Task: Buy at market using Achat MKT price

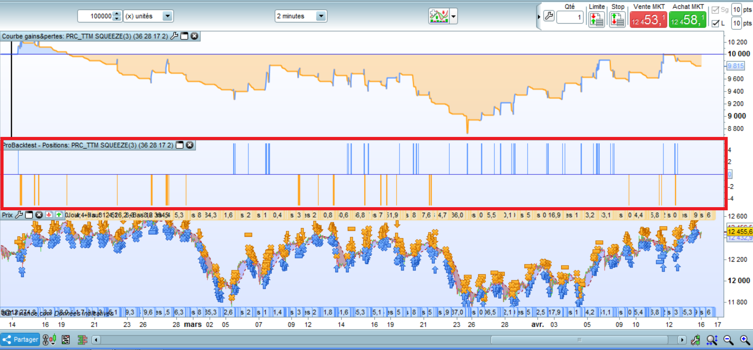Action: [688, 19]
